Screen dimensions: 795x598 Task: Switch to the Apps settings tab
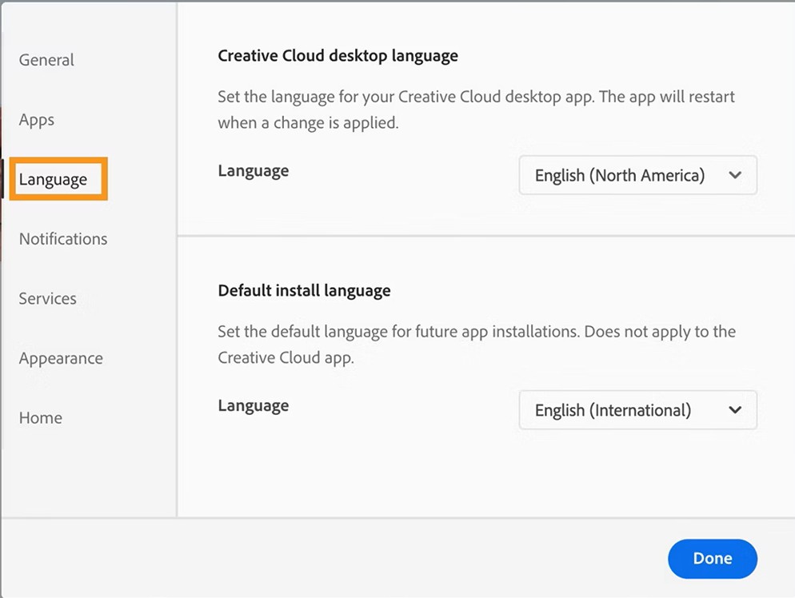[37, 120]
